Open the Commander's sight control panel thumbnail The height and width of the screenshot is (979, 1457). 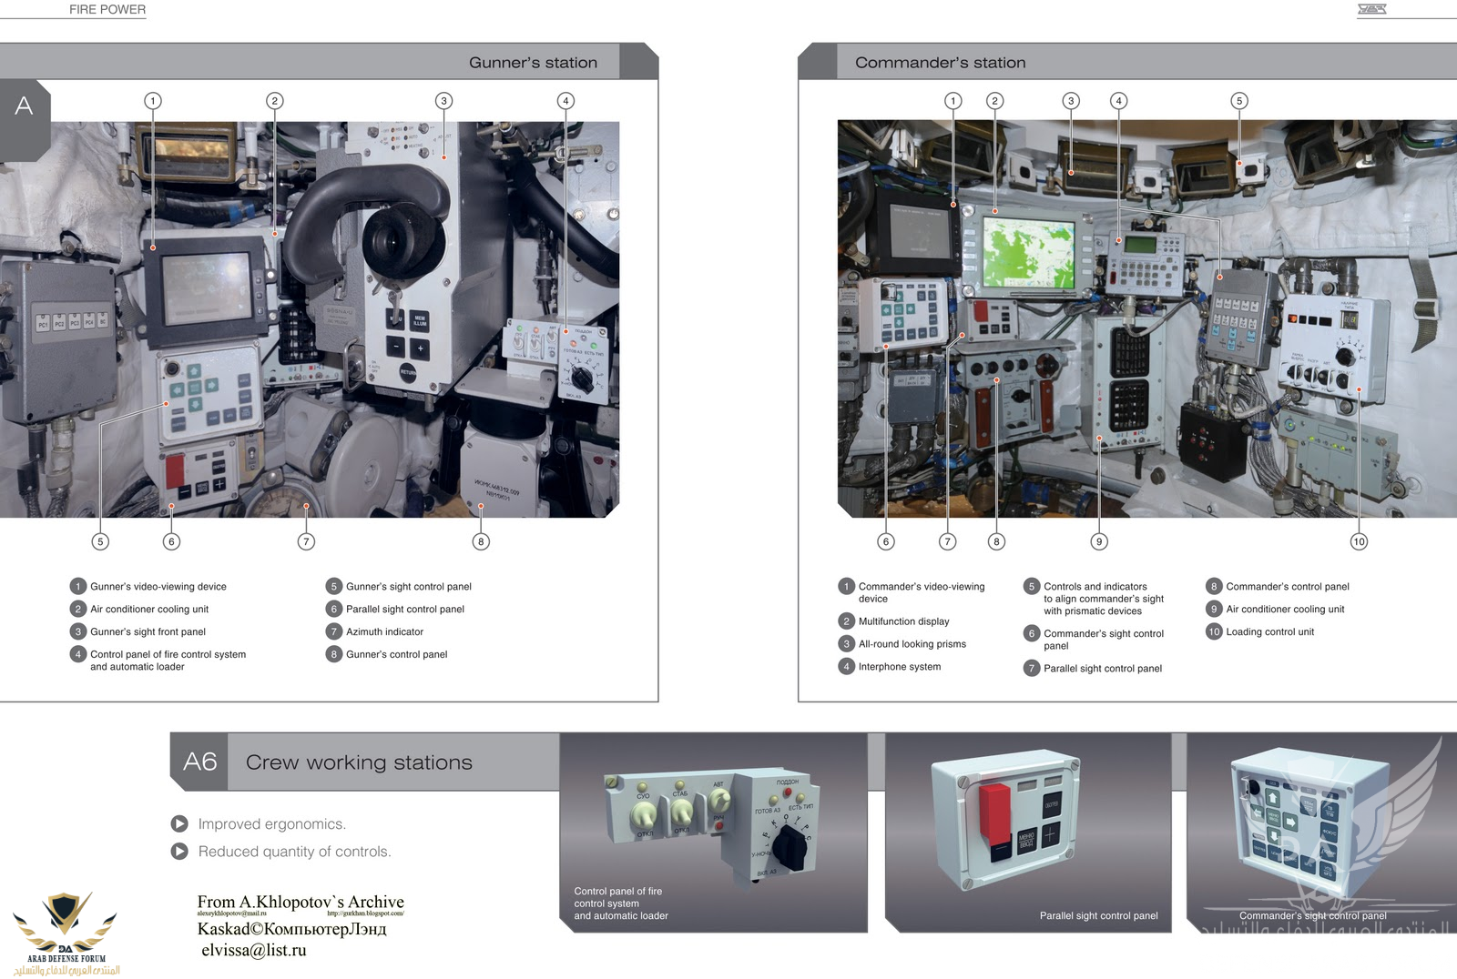tap(1311, 833)
